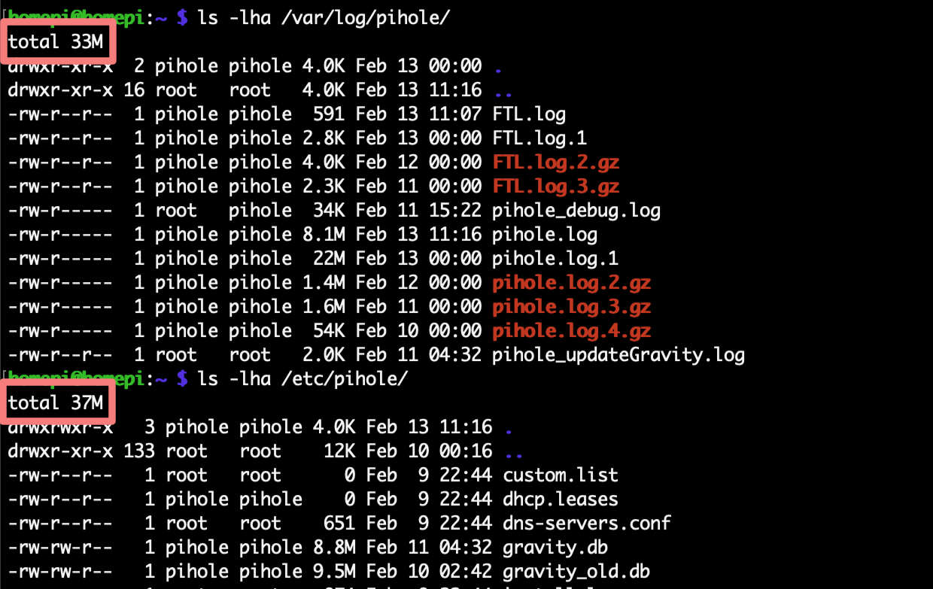
Task: Select the pihole.log.1 entry
Action: click(x=555, y=259)
